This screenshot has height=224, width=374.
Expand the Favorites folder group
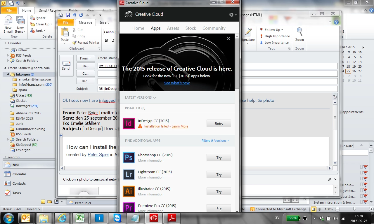(5, 43)
